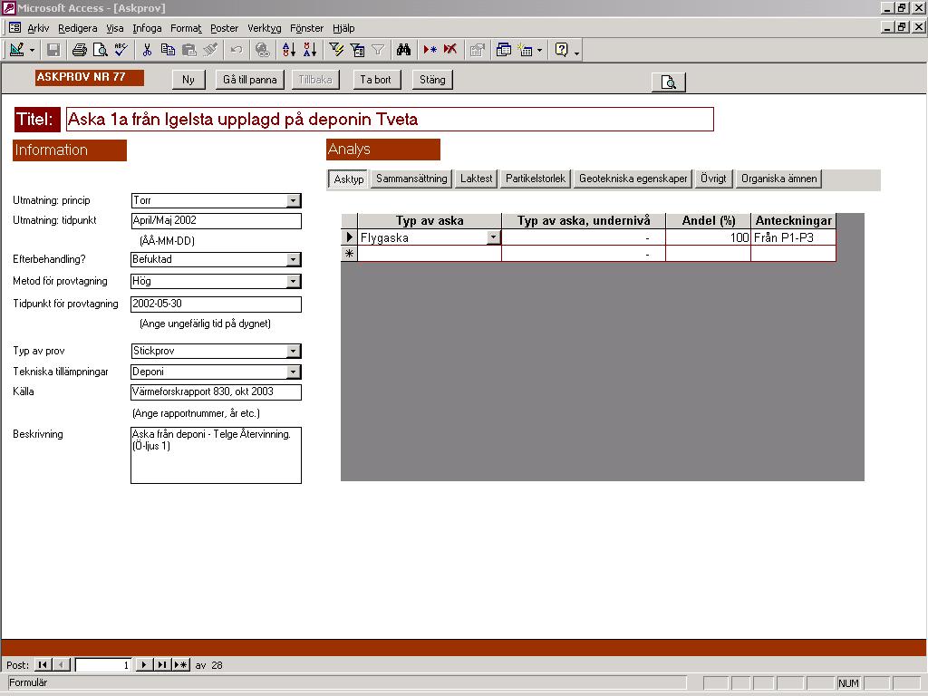Open the Arkiv menu
The height and width of the screenshot is (696, 928).
coord(38,28)
